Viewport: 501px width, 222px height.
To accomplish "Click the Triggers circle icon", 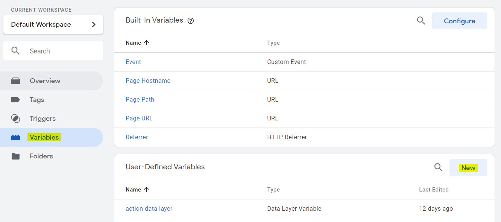I will click(15, 119).
